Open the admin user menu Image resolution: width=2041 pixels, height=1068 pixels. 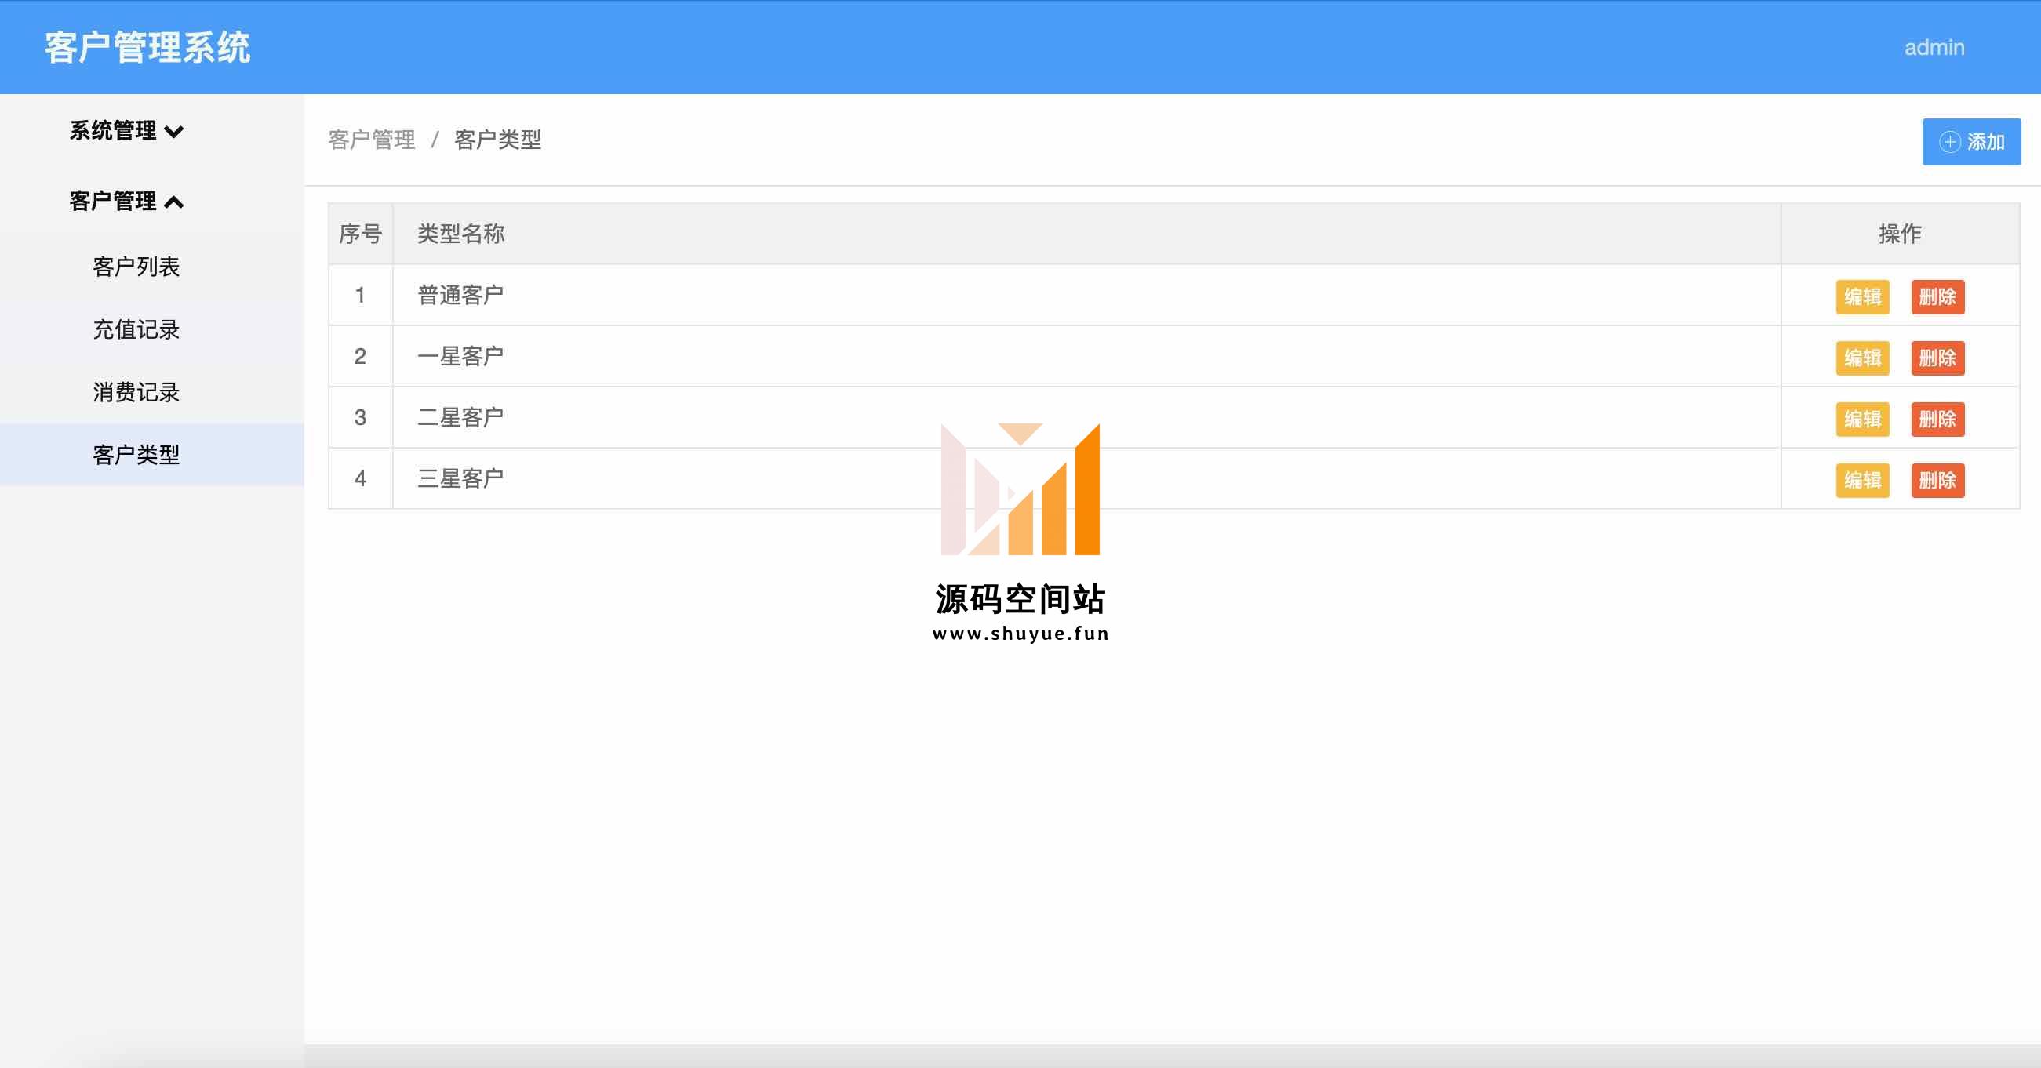coord(1934,48)
